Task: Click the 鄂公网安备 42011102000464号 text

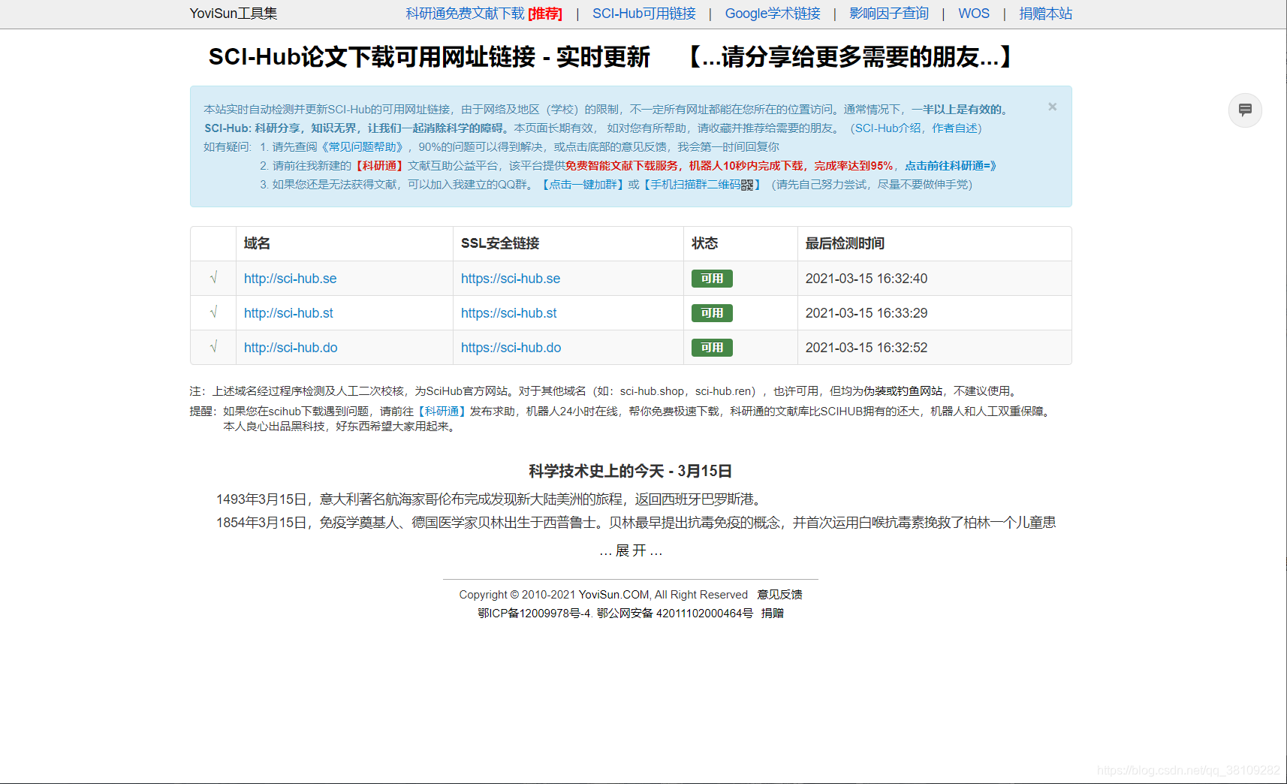Action: pyautogui.click(x=674, y=614)
